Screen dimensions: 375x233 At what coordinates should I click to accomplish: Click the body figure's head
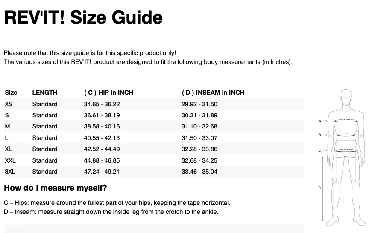[x=346, y=97]
